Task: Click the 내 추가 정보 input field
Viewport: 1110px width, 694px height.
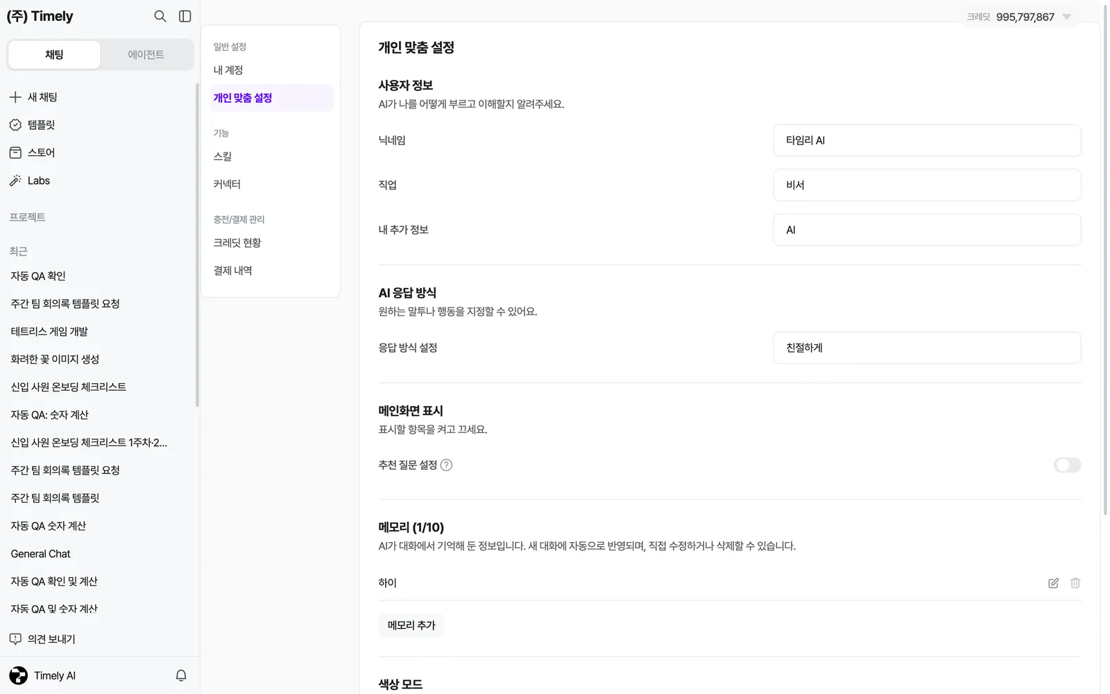Action: [927, 230]
